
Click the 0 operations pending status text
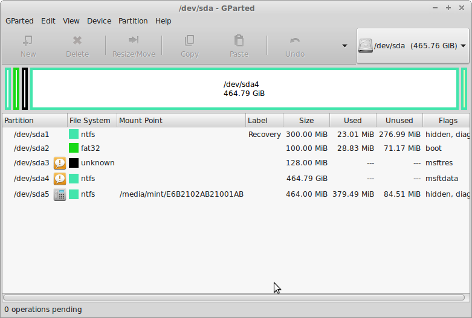click(x=43, y=310)
